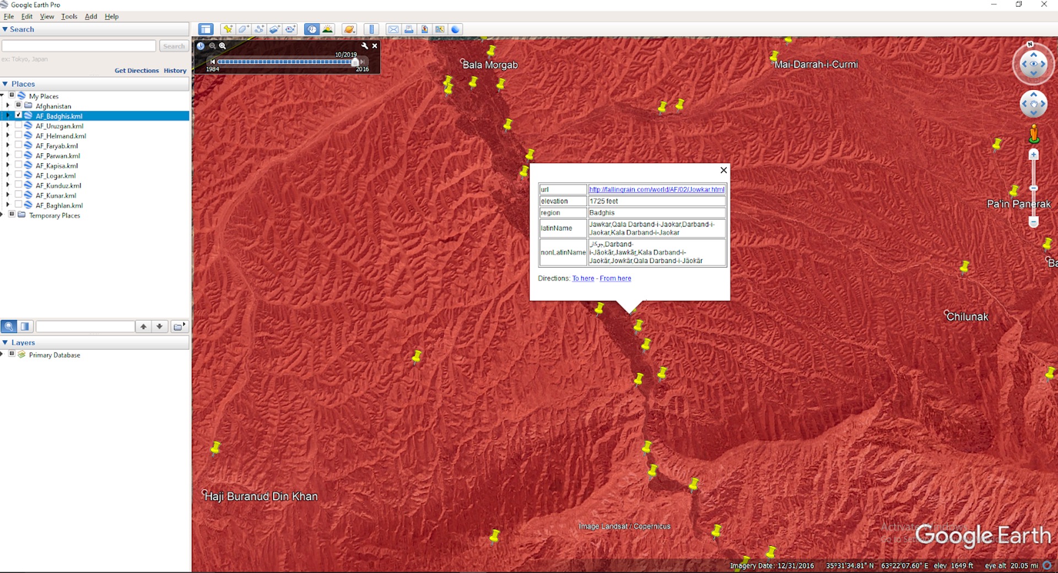View in Google Maps toolbar icon
This screenshot has height=573, width=1058.
(440, 29)
